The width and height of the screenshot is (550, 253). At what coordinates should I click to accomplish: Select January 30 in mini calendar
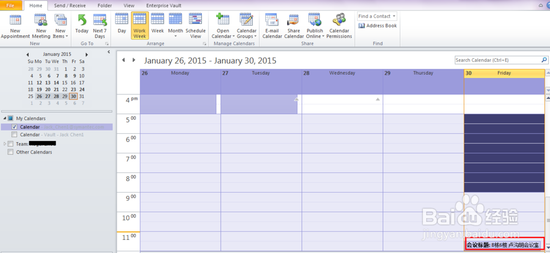(73, 96)
